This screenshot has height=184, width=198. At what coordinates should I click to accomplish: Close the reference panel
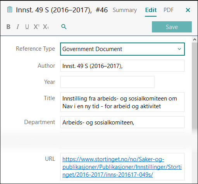[188, 10]
